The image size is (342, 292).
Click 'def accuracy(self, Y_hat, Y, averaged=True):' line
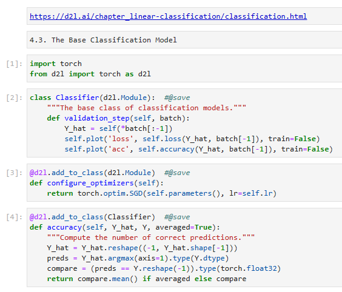coord(125,227)
